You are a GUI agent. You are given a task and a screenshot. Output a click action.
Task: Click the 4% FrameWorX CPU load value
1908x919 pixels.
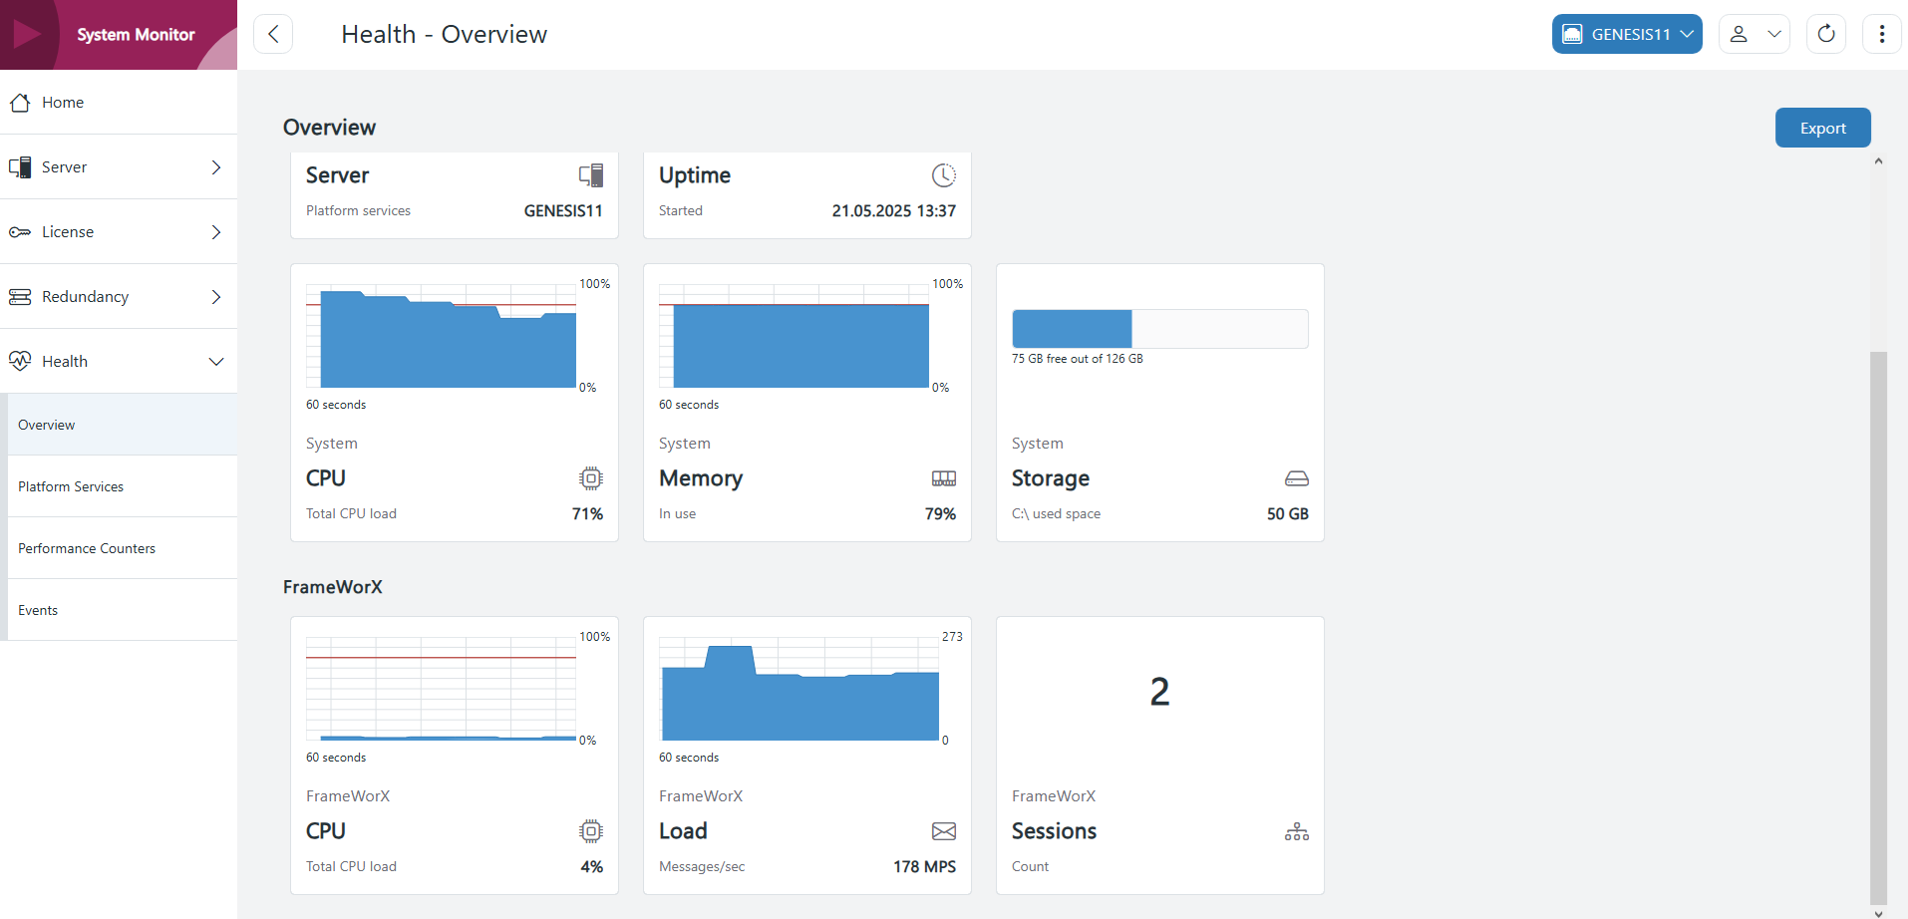click(592, 867)
